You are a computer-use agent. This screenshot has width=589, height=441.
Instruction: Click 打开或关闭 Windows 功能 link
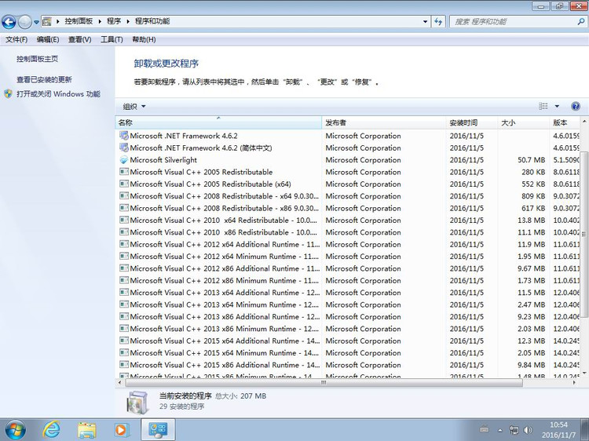coord(58,93)
